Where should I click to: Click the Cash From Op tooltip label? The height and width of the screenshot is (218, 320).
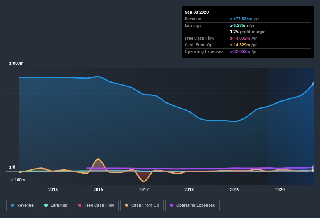tap(198, 45)
